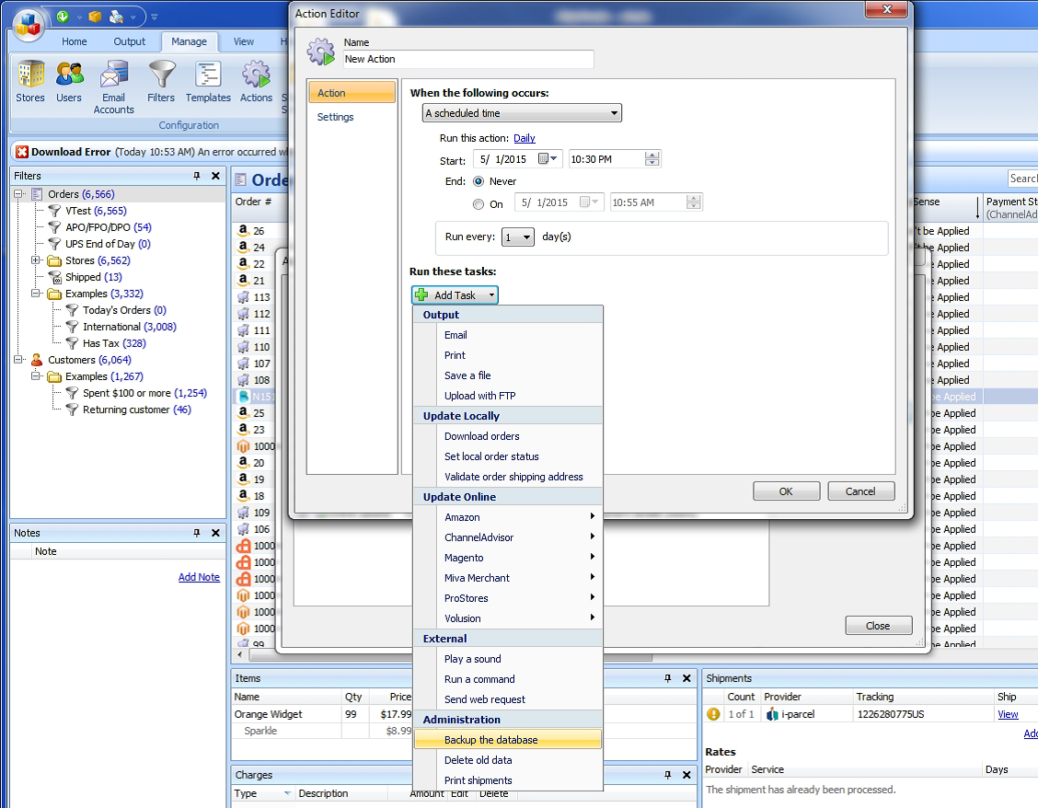Image resolution: width=1038 pixels, height=808 pixels.
Task: Collapse the Orders tree node
Action: pyautogui.click(x=18, y=194)
